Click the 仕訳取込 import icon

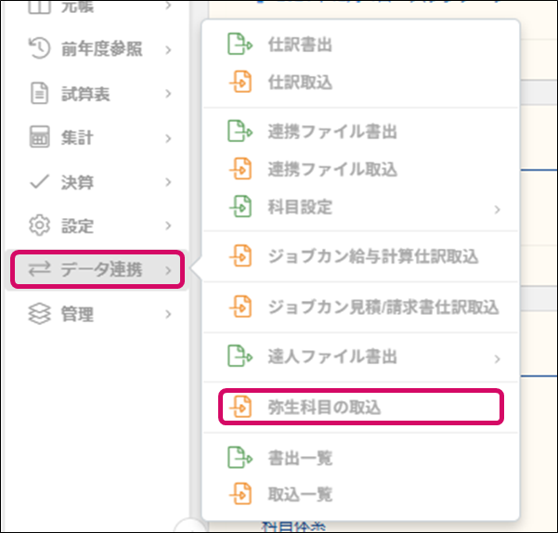(x=240, y=83)
